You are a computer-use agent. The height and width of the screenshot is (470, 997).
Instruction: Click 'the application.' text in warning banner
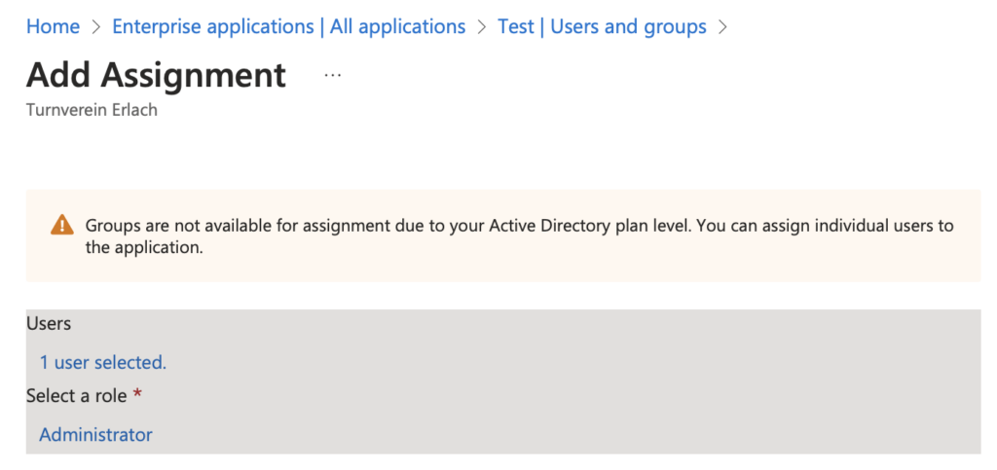pyautogui.click(x=144, y=248)
